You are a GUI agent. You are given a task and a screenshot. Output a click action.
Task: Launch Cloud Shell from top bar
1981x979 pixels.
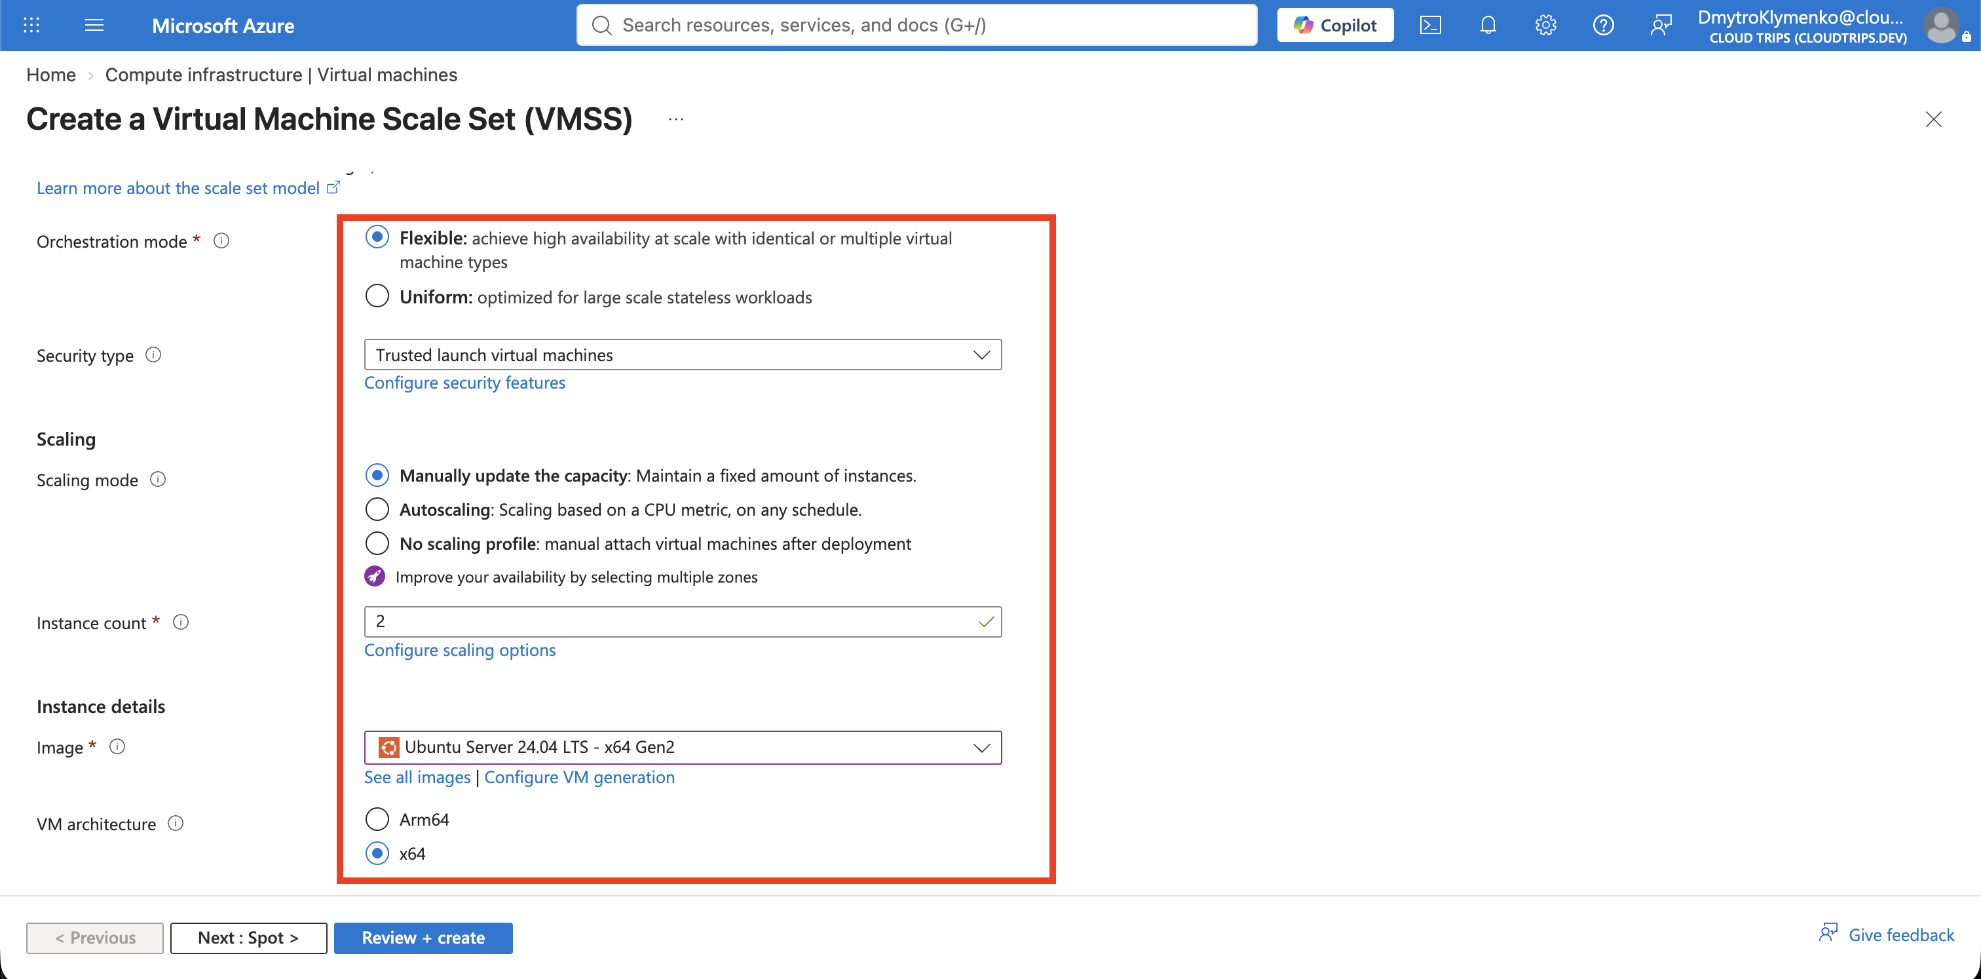pos(1429,26)
